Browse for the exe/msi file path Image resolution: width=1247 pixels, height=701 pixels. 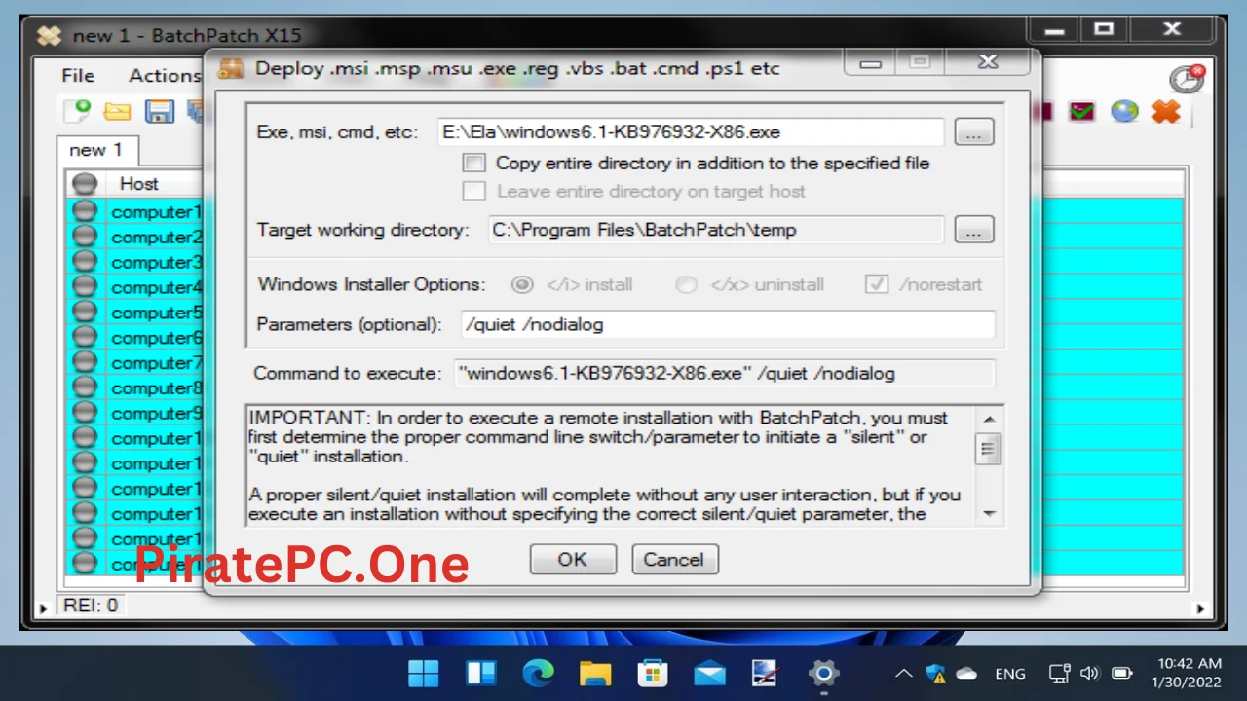point(973,132)
